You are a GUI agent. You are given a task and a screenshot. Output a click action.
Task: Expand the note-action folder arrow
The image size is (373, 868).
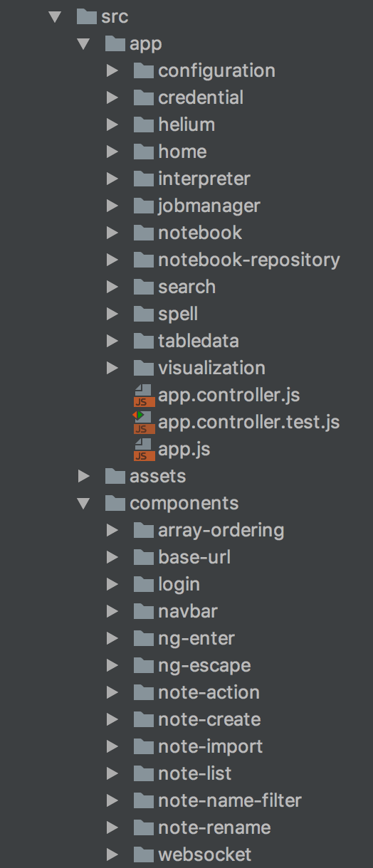tap(112, 692)
